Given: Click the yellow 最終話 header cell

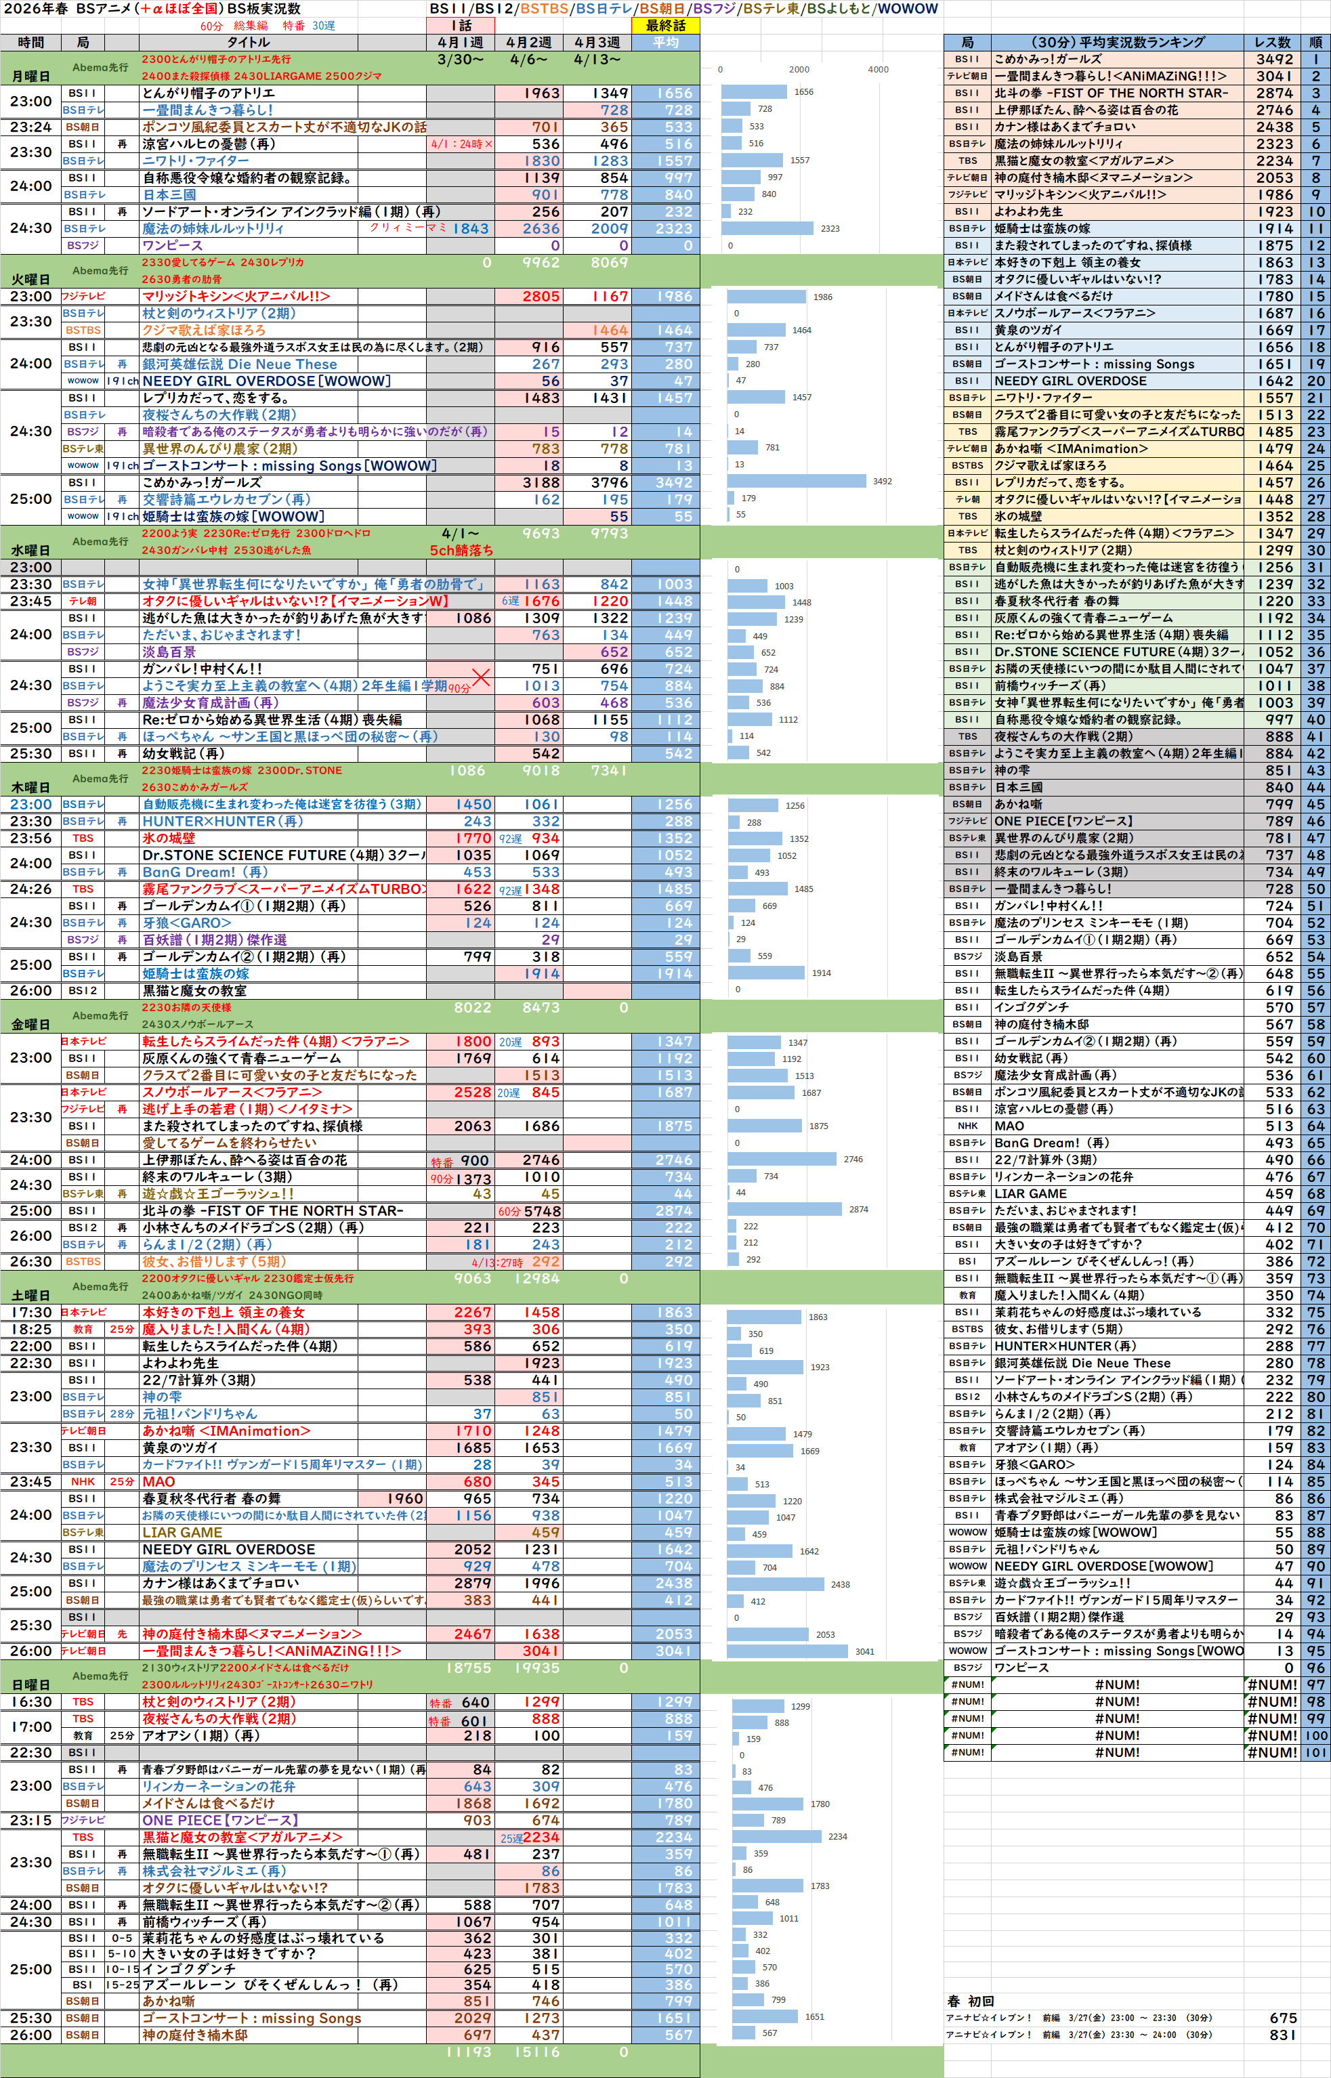Looking at the screenshot, I should click(664, 25).
